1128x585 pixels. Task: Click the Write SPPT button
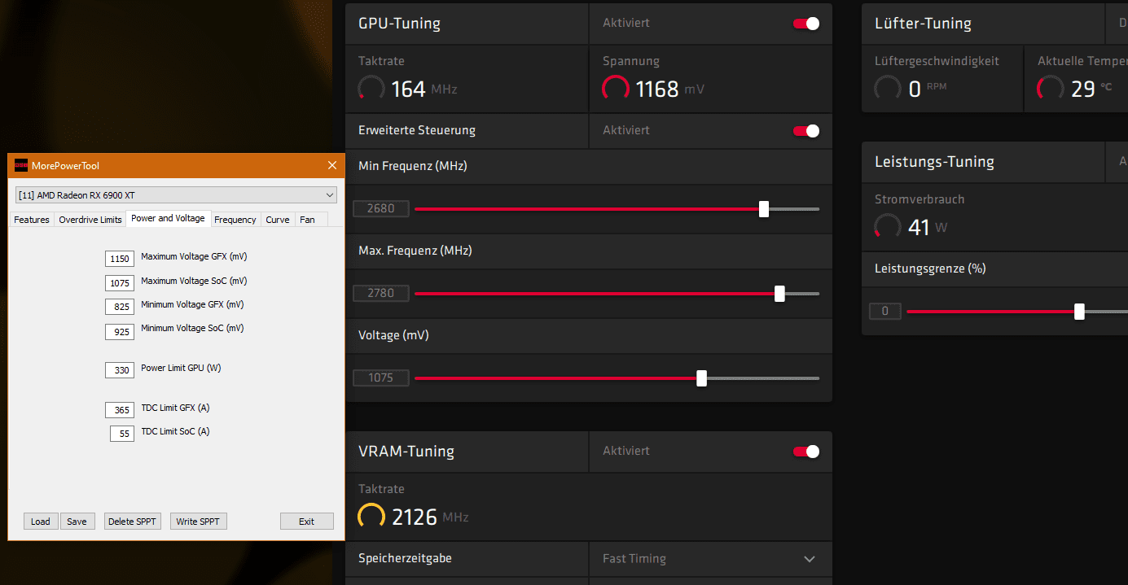click(x=198, y=522)
